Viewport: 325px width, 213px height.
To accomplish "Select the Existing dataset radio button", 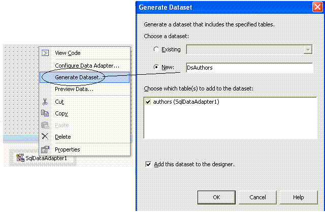I will pyautogui.click(x=156, y=49).
